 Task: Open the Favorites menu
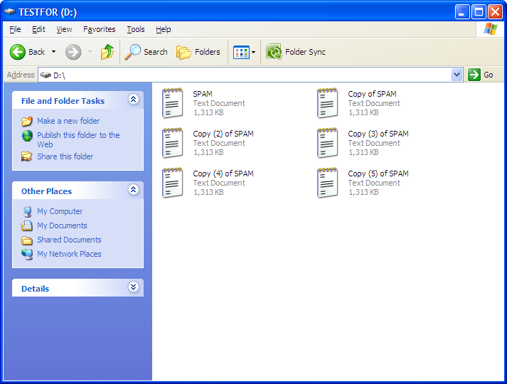click(x=100, y=29)
